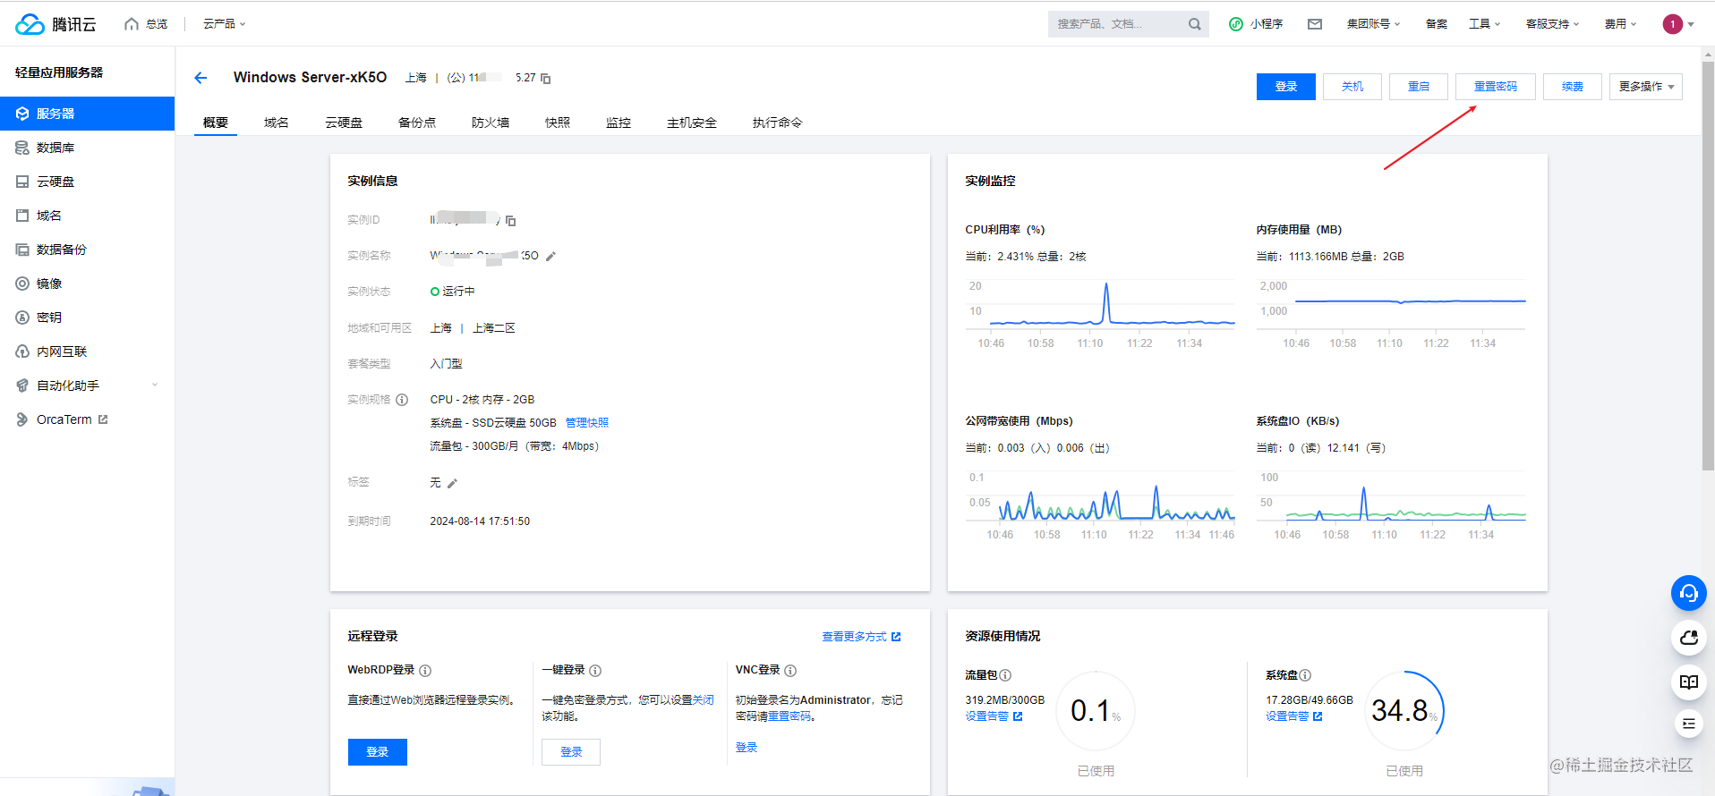The image size is (1715, 796).
Task: Expand the 费用 dropdown
Action: point(1620,24)
